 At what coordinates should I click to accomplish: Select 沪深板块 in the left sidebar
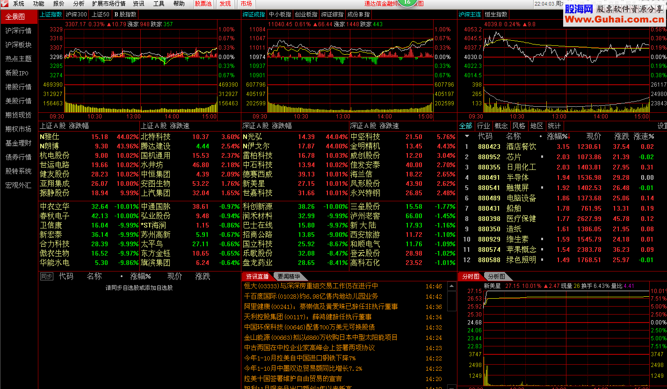[19, 45]
